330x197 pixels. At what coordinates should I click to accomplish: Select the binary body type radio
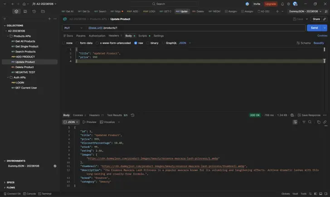148,43
